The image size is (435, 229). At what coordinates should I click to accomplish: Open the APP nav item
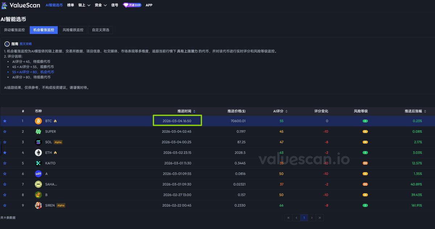[x=149, y=5]
